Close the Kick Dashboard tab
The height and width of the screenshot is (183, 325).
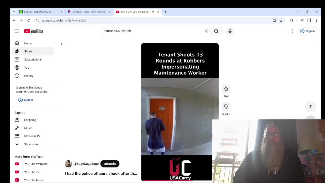61,12
